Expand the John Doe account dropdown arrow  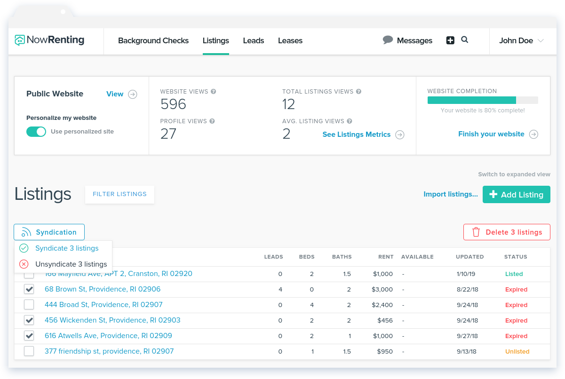point(541,41)
